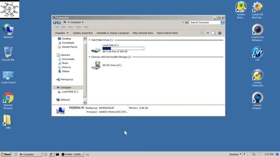Collapse the Hard Disk Drives group
The width and height of the screenshot is (280, 157).
pos(89,40)
